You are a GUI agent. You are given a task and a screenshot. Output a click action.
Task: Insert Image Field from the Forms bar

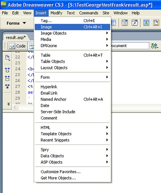click(146, 22)
